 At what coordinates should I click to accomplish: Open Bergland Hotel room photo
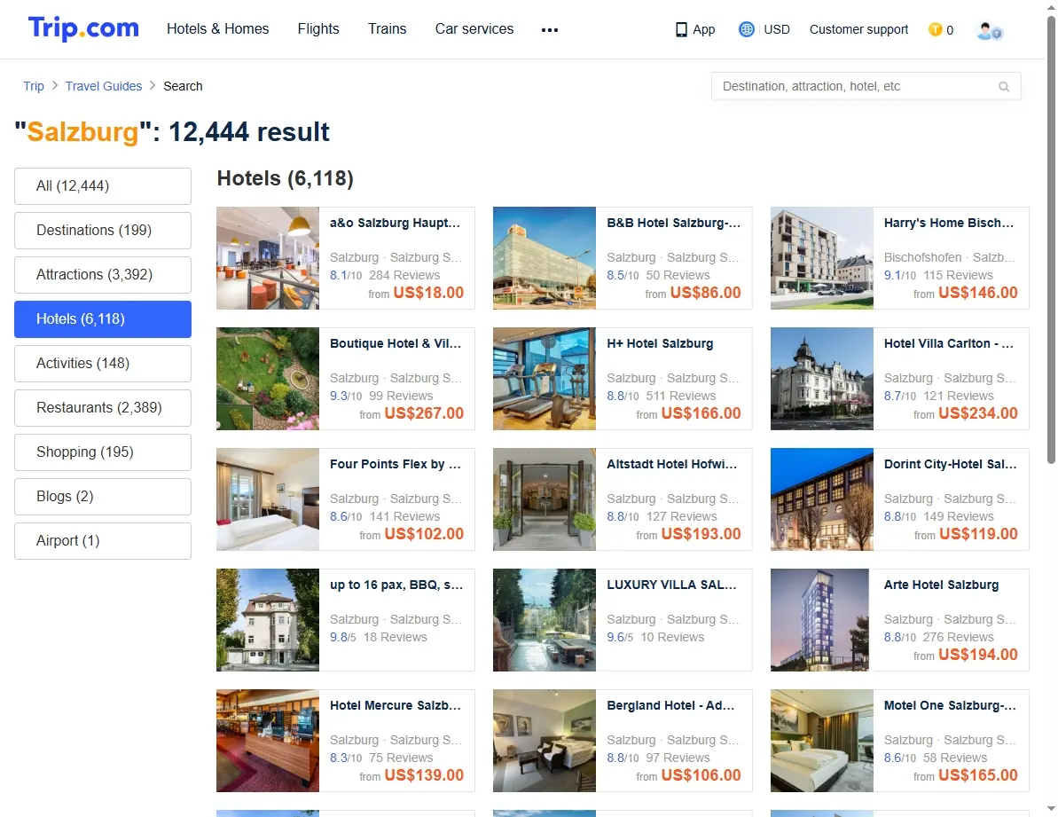pyautogui.click(x=545, y=741)
